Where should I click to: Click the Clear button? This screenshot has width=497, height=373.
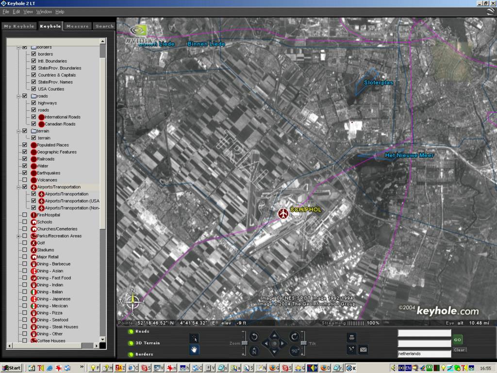coord(459,350)
